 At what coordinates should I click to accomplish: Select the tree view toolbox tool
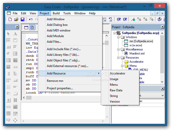tap(15, 73)
